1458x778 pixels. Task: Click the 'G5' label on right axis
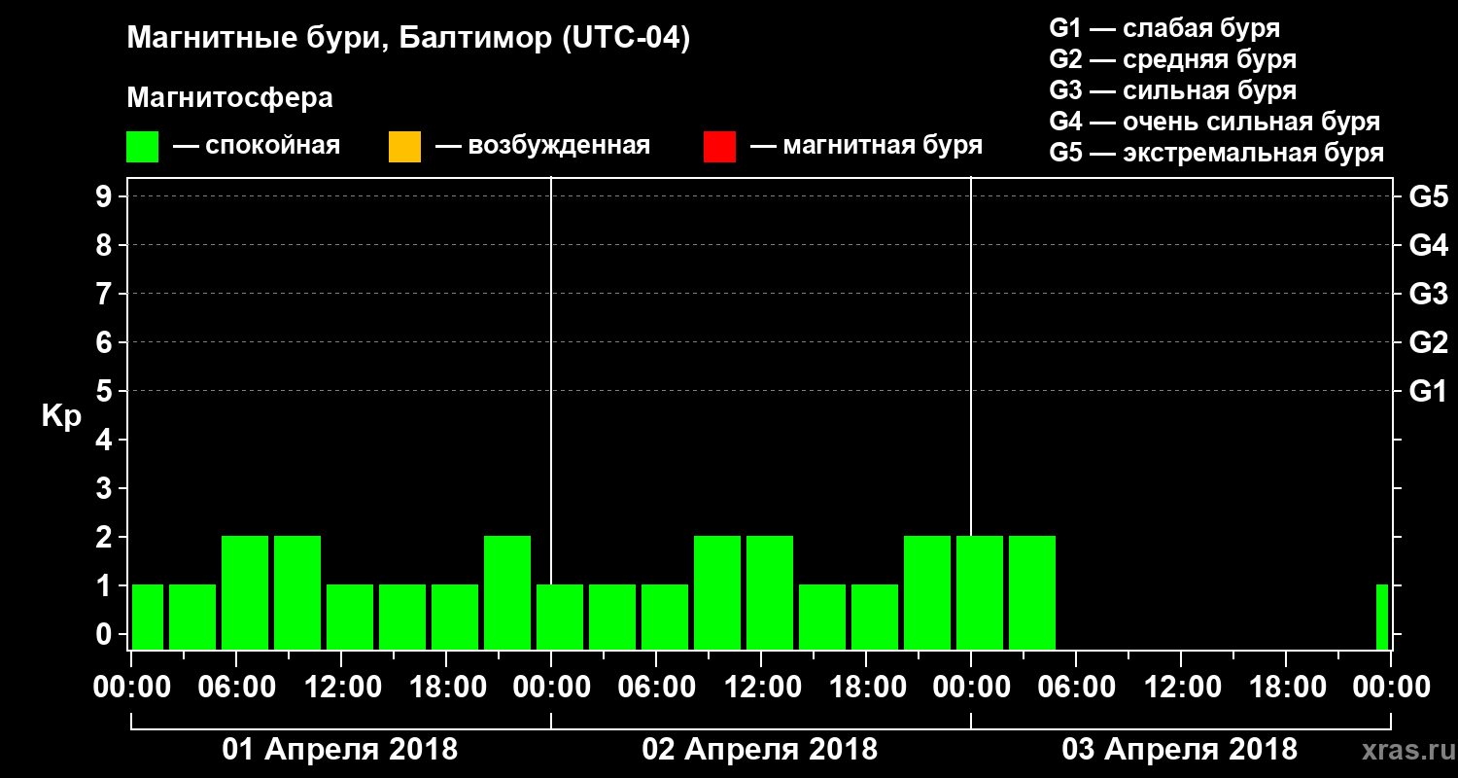1429,196
